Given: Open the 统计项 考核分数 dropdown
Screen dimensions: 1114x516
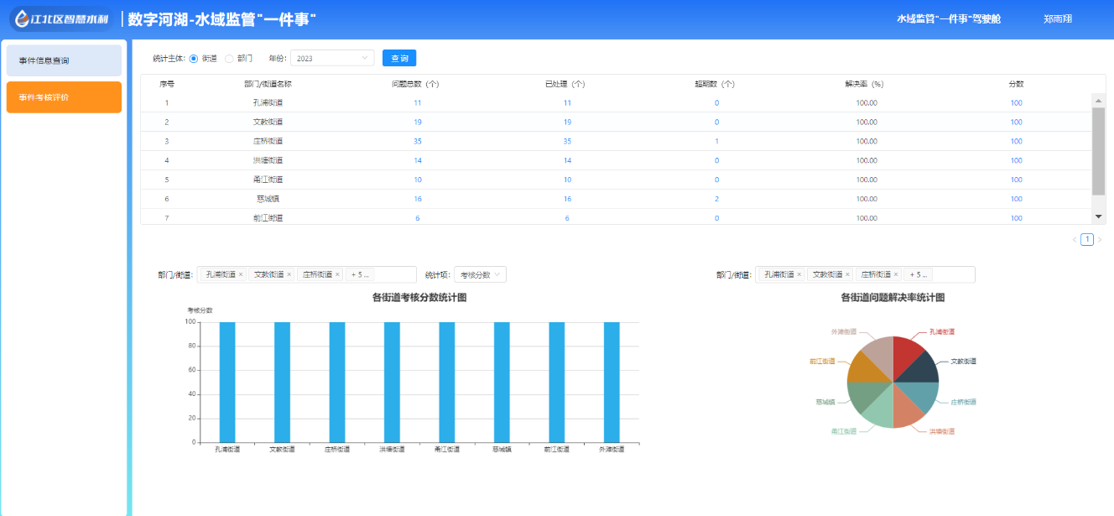Looking at the screenshot, I should click(x=480, y=274).
